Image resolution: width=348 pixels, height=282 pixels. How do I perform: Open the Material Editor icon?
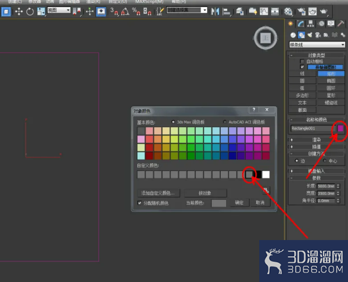click(x=288, y=11)
